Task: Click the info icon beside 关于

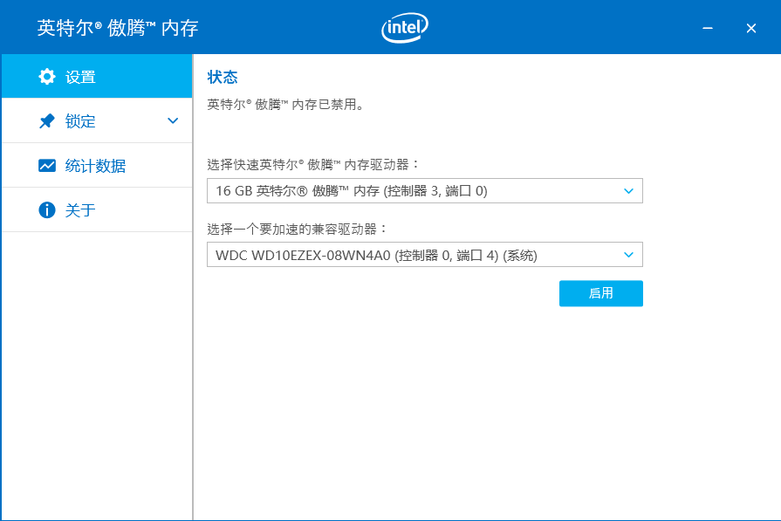Action: click(x=47, y=210)
